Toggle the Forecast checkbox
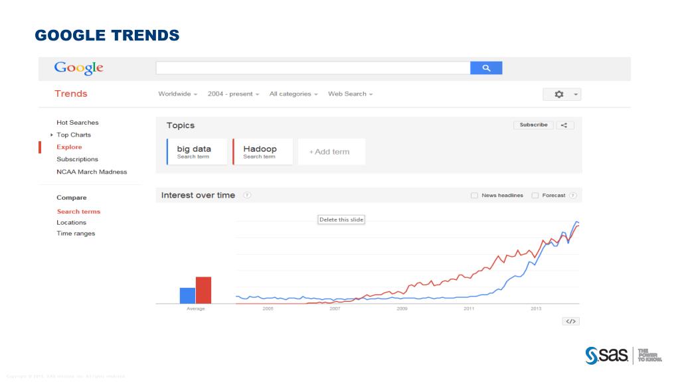The image size is (680, 382). (535, 196)
